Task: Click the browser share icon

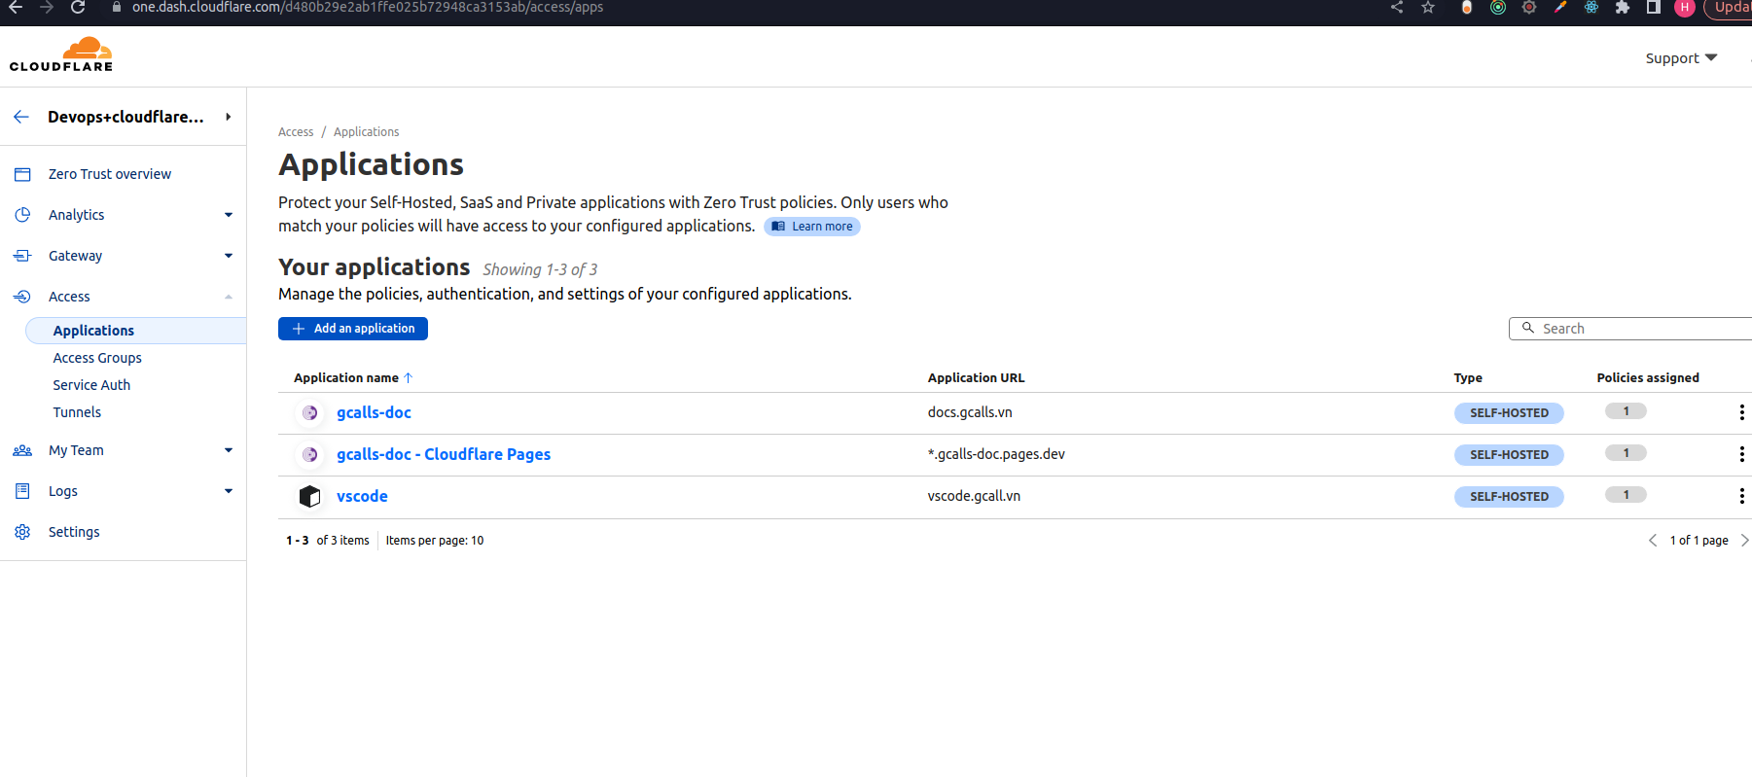Action: pyautogui.click(x=1397, y=8)
